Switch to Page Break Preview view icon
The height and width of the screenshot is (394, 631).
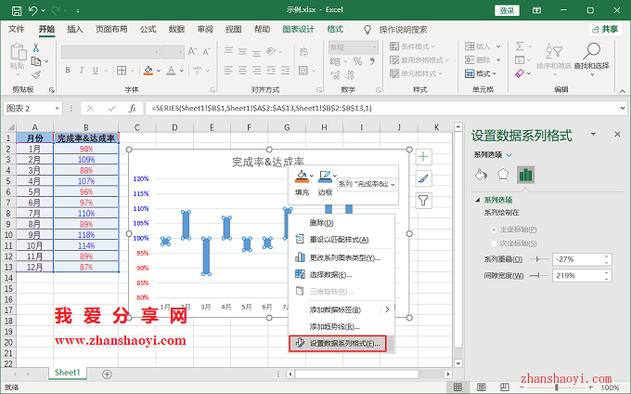click(x=504, y=387)
